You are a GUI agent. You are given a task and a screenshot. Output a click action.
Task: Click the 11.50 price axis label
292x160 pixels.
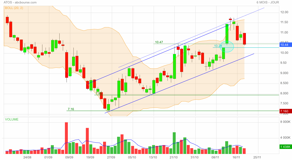pyautogui.click(x=284, y=22)
